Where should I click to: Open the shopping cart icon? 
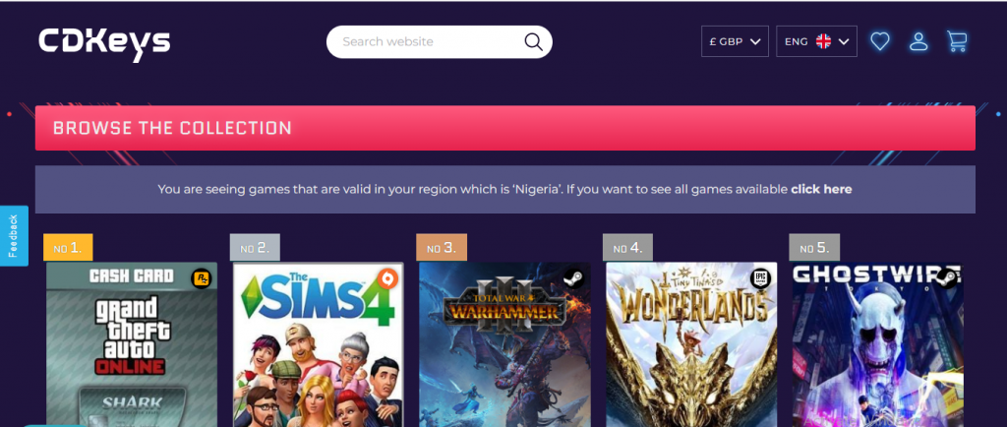click(956, 41)
